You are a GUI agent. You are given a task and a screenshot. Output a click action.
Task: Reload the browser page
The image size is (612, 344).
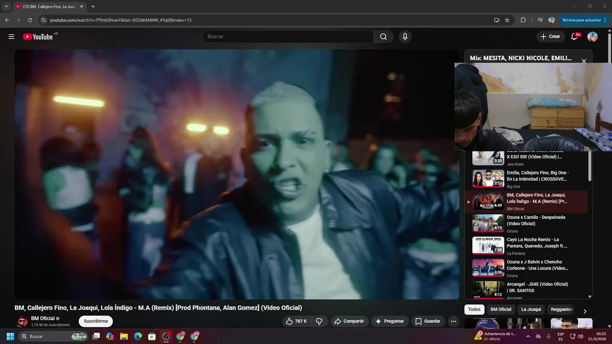[x=30, y=20]
